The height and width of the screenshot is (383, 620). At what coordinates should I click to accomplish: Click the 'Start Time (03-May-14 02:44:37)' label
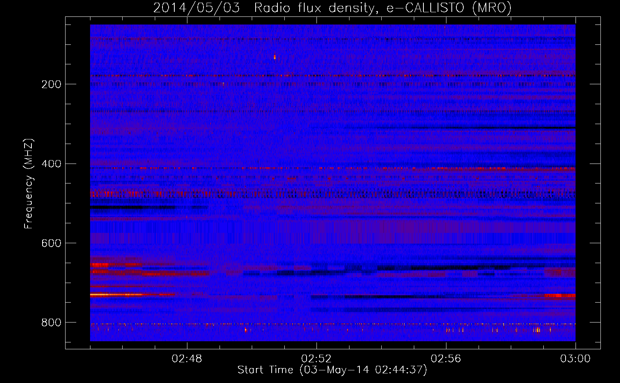[x=332, y=370]
